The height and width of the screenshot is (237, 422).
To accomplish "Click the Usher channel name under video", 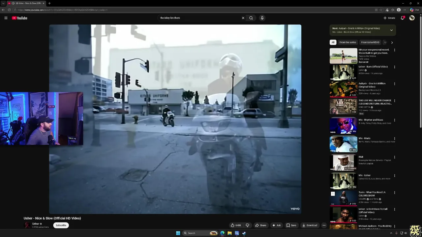I will [x=36, y=224].
